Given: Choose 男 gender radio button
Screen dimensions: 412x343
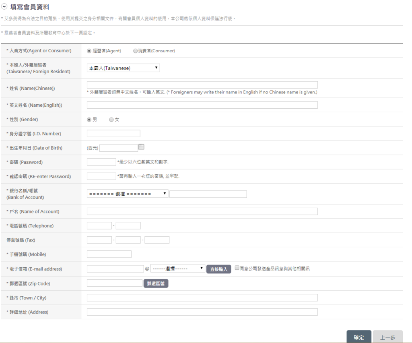Looking at the screenshot, I should tap(89, 120).
